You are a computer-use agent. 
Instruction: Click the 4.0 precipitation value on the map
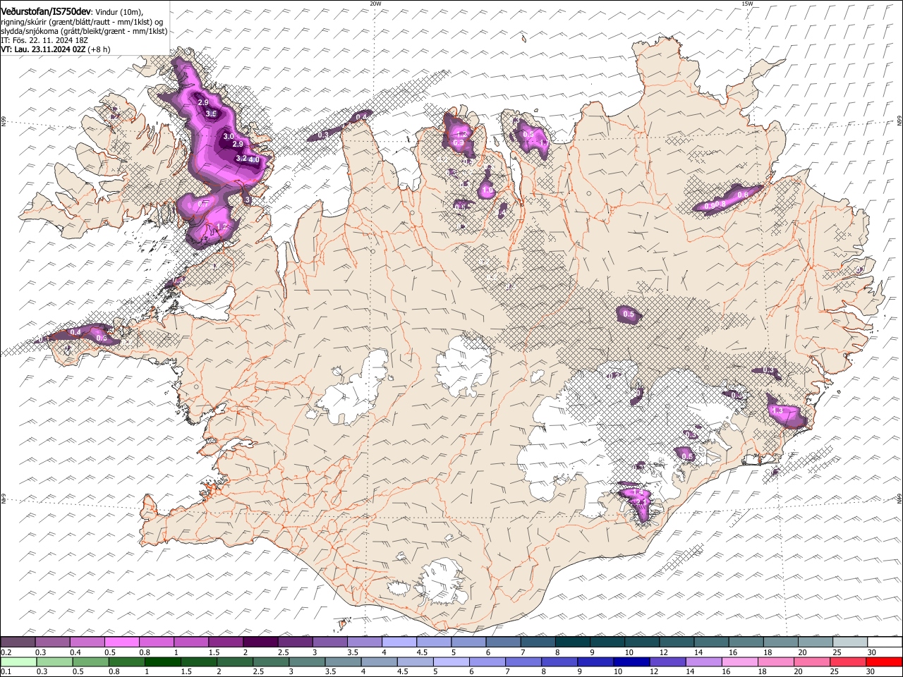(255, 161)
